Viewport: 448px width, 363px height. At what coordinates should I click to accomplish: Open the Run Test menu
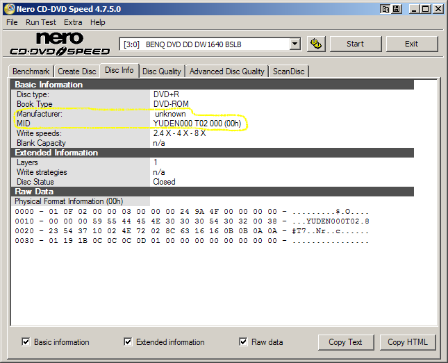coord(41,22)
